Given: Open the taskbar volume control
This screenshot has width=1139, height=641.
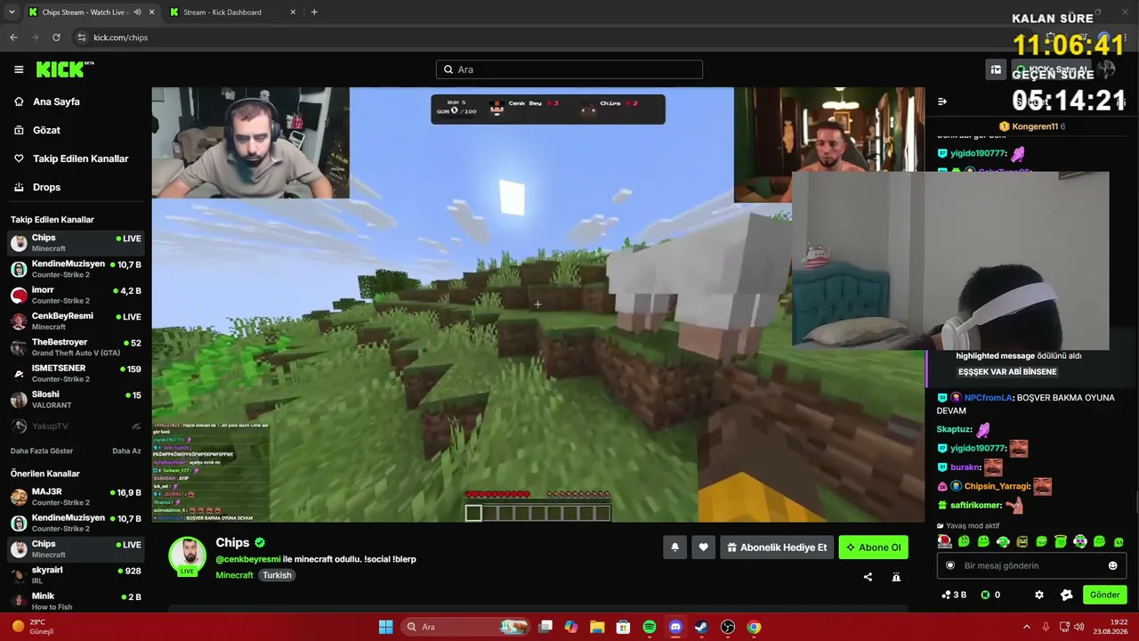Looking at the screenshot, I should [x=1080, y=627].
